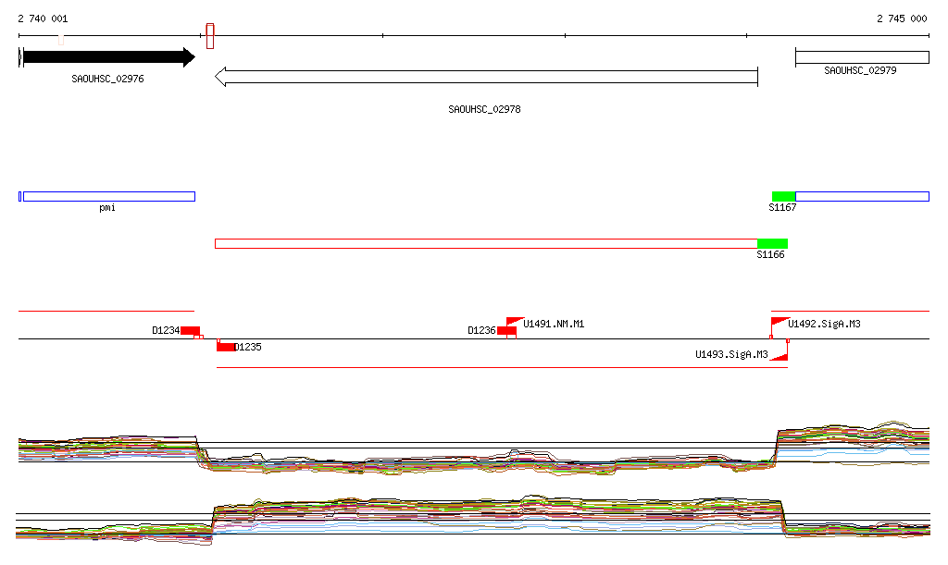
Task: Click the U1491.NM.M1 label
Action: pyautogui.click(x=554, y=325)
